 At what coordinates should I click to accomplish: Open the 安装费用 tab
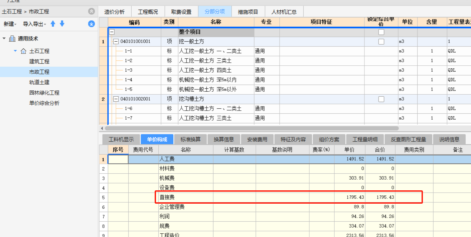coord(257,139)
